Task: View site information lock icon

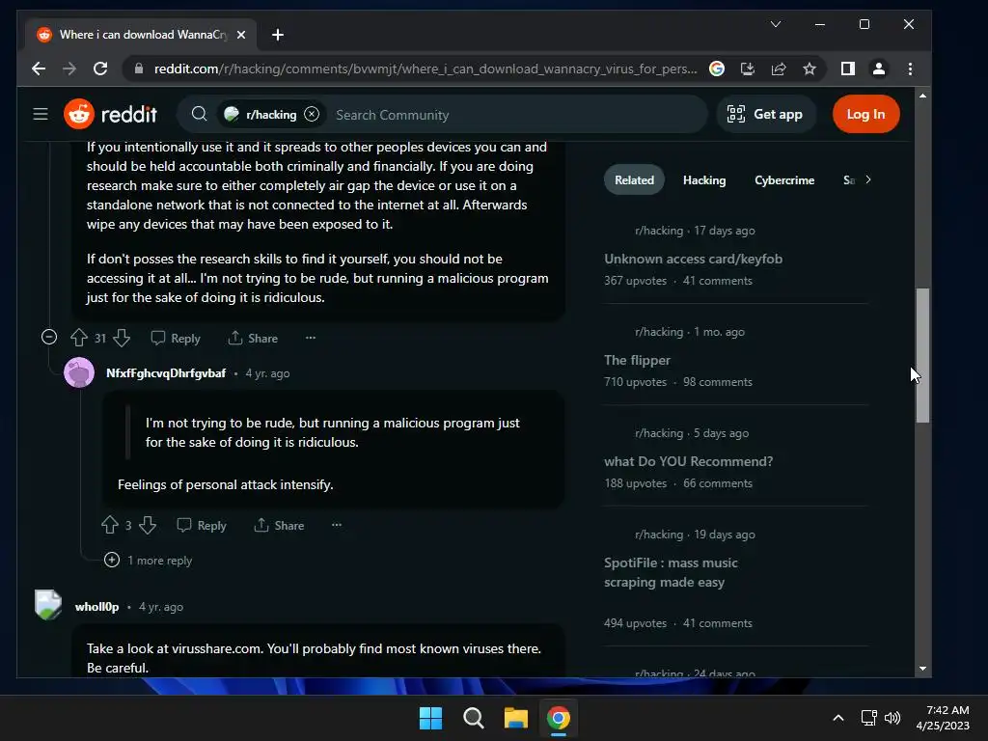Action: [x=139, y=69]
